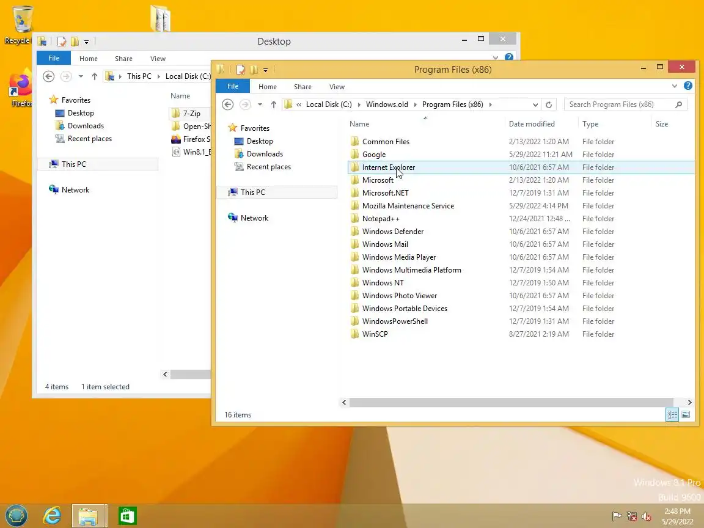Click Windows.old in the breadcrumb path
Image resolution: width=704 pixels, height=528 pixels.
(387, 105)
